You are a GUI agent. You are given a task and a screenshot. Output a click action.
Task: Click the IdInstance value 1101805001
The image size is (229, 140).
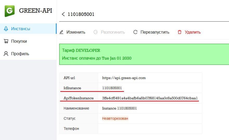click(x=112, y=88)
